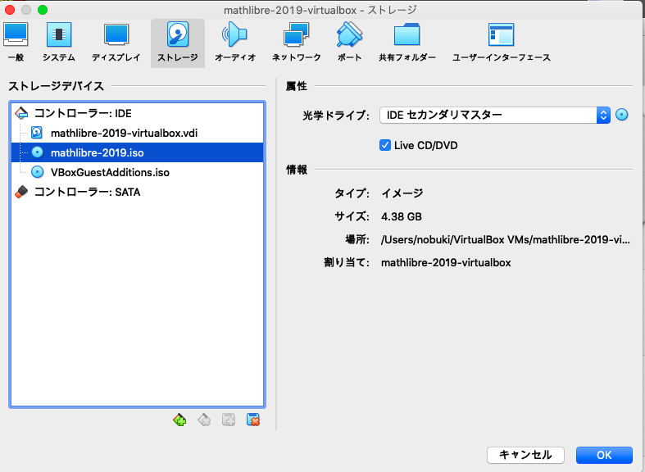Click the remove storage controller icon

pos(204,420)
